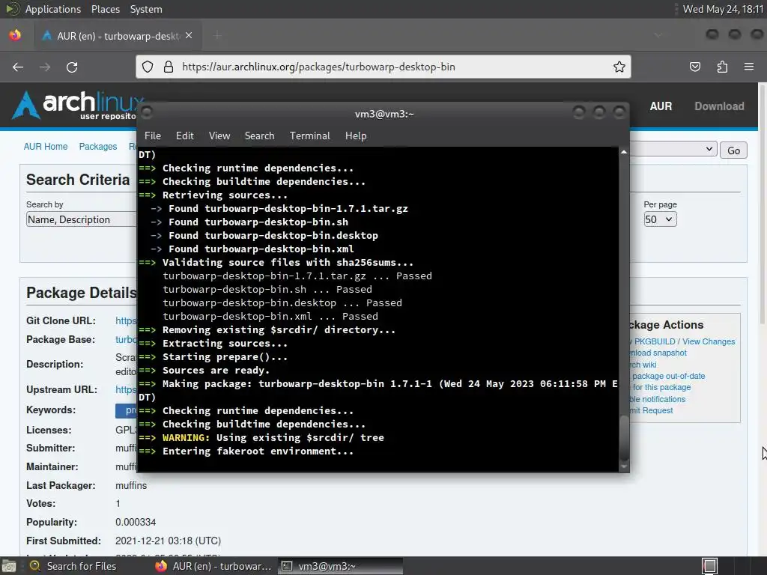Click the blue keyword tag
Viewport: 767px width, 575px height.
click(x=126, y=411)
